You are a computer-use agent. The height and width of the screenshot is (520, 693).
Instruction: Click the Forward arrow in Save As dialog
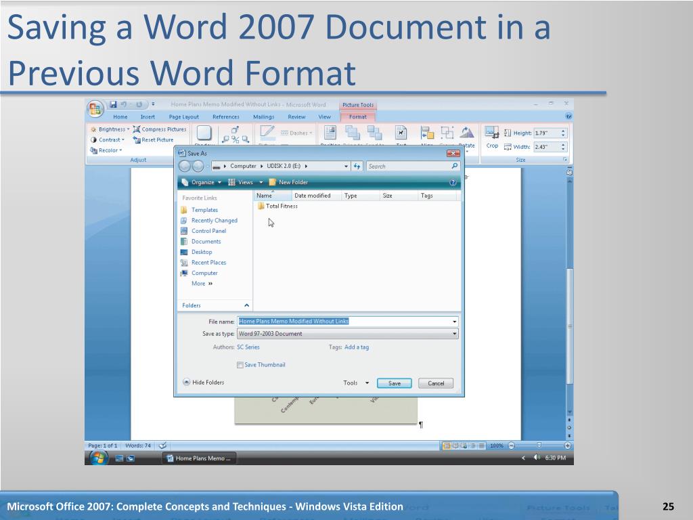(x=198, y=167)
